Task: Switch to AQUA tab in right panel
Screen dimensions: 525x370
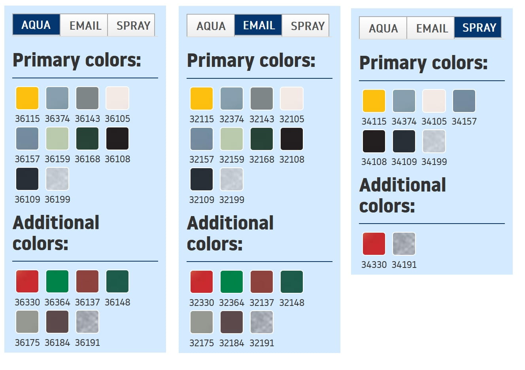Action: click(383, 28)
